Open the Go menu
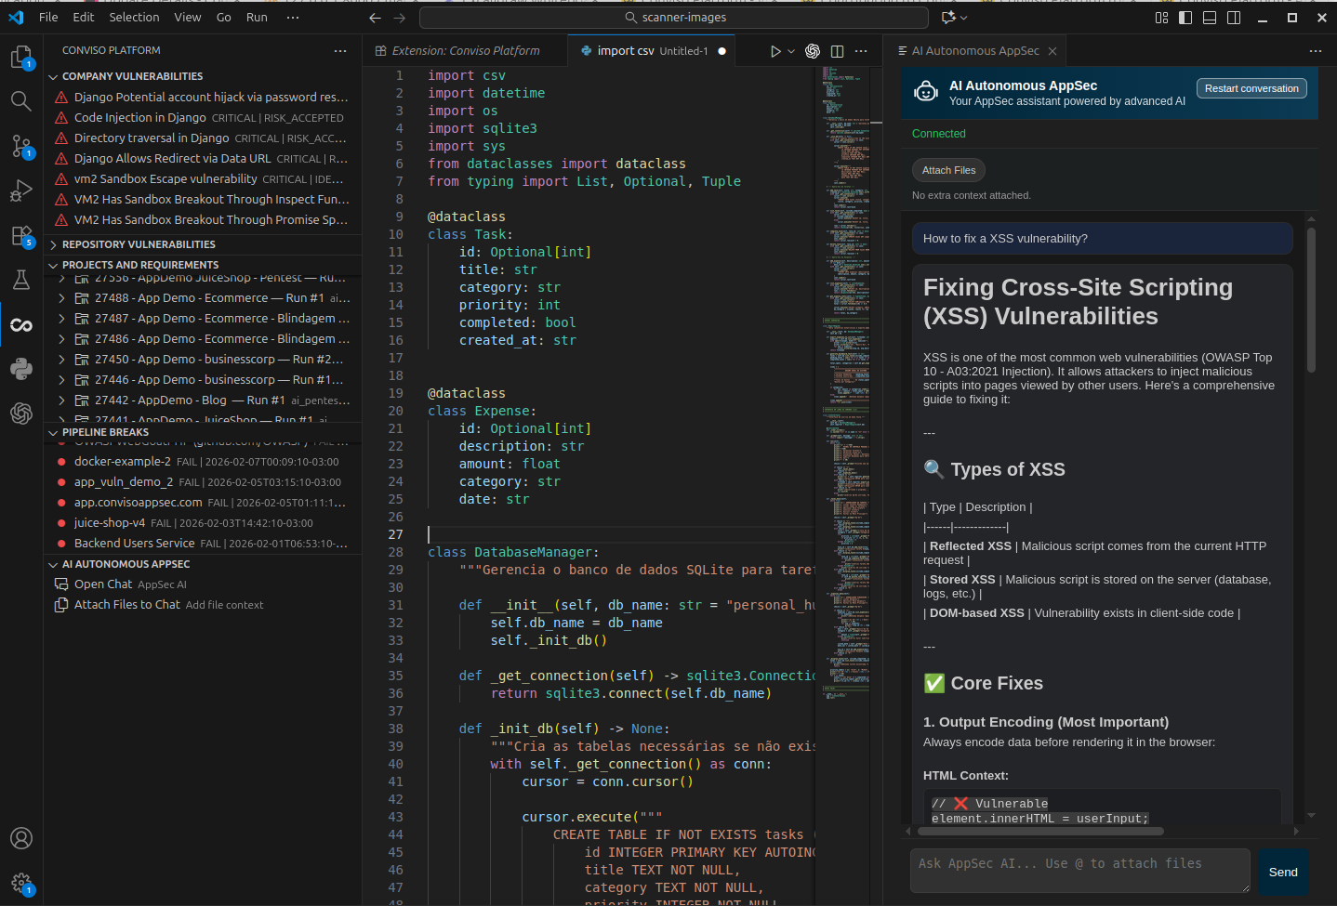The height and width of the screenshot is (906, 1337). (x=223, y=18)
